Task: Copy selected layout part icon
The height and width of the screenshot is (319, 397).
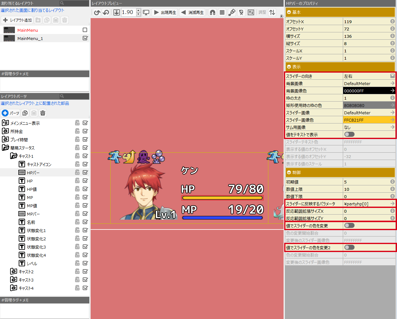Action: pyautogui.click(x=25, y=113)
